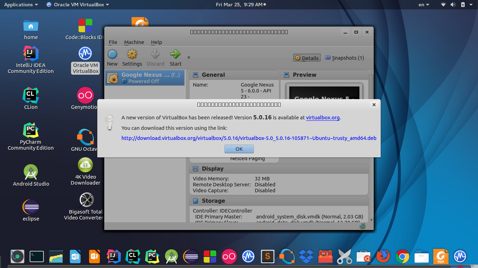Open the disk utility icon in dock
This screenshot has height=268, width=478.
(x=17, y=256)
